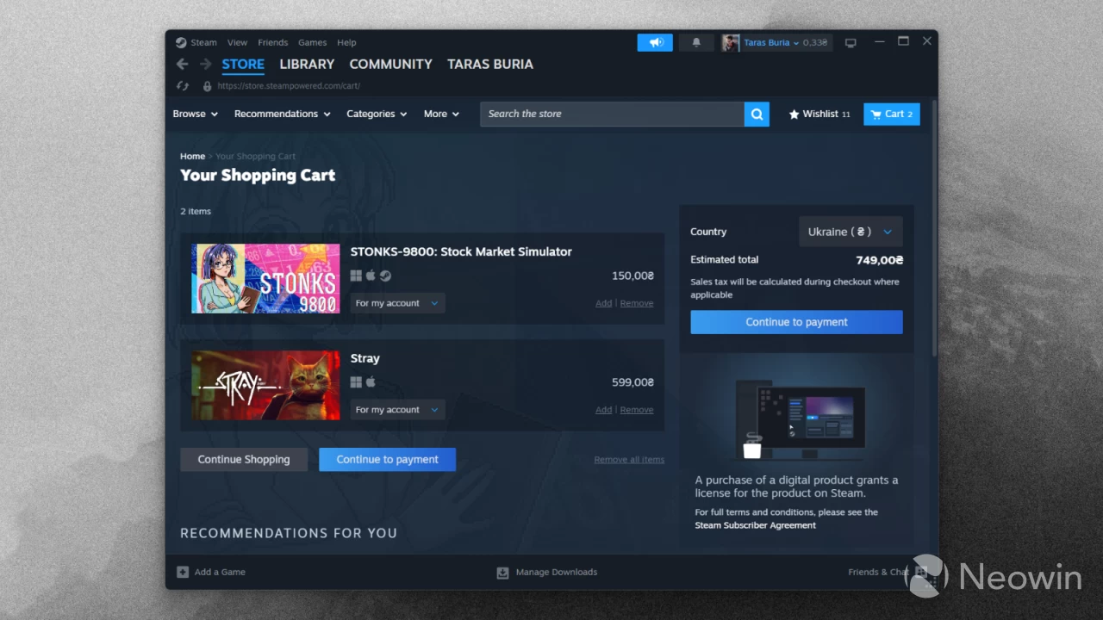Expand the Browse dropdown

coord(195,114)
